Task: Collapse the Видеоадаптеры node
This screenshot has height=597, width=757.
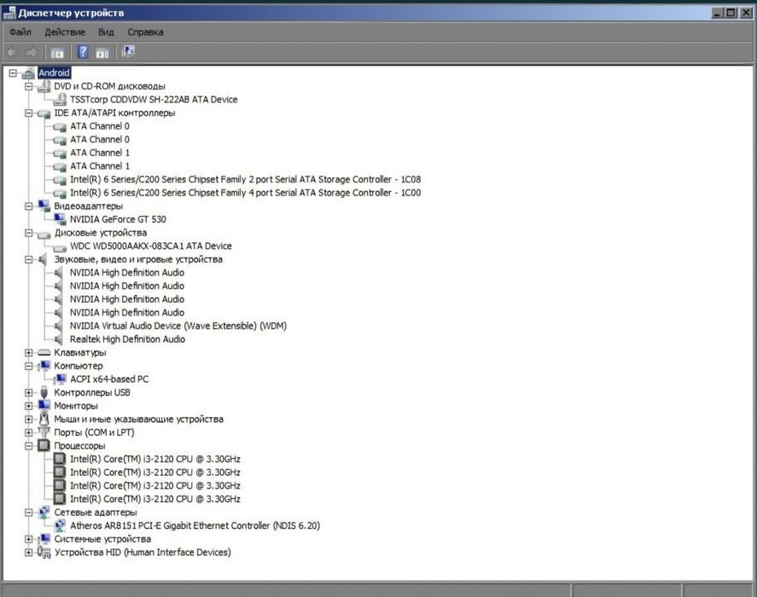Action: pos(28,206)
